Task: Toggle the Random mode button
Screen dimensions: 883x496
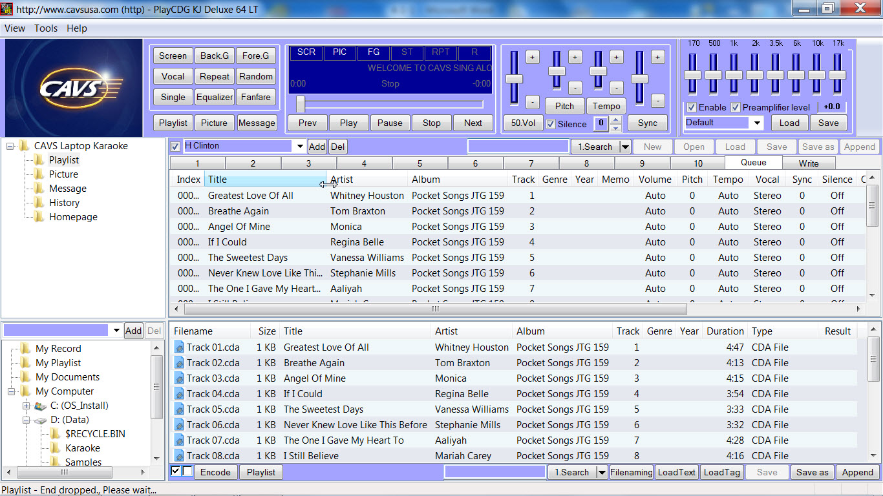Action: tap(256, 76)
